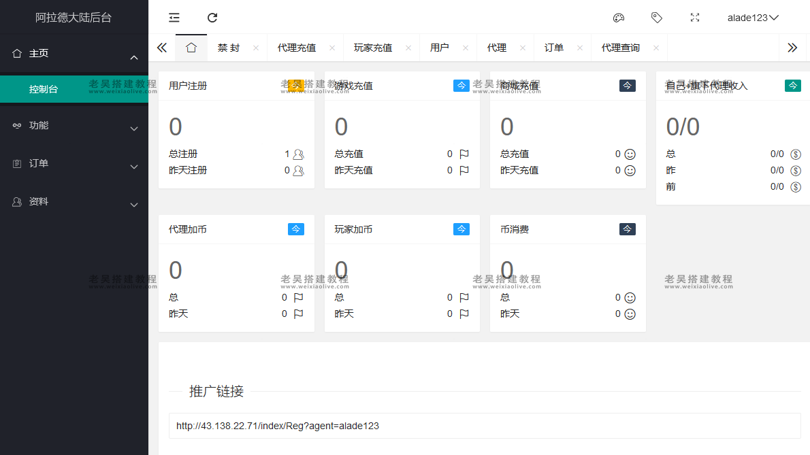810x455 pixels.
Task: Toggle fullscreen with the expand icon
Action: (x=695, y=17)
